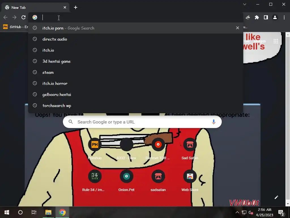
Task: Open the profile avatar menu
Action: [x=275, y=17]
